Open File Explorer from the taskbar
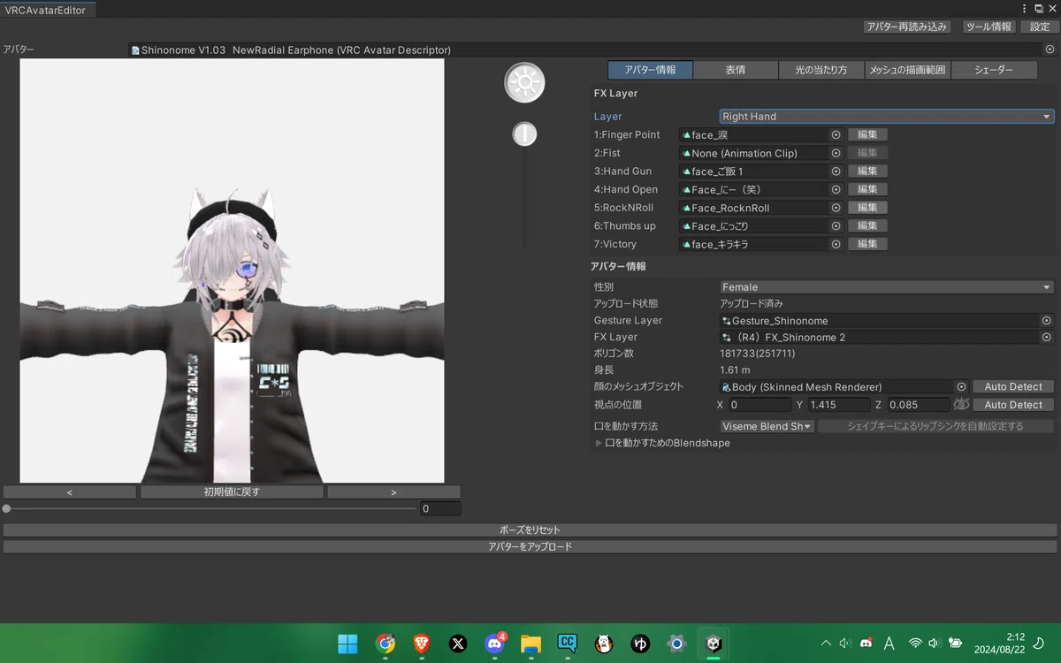The height and width of the screenshot is (663, 1061). [x=530, y=644]
